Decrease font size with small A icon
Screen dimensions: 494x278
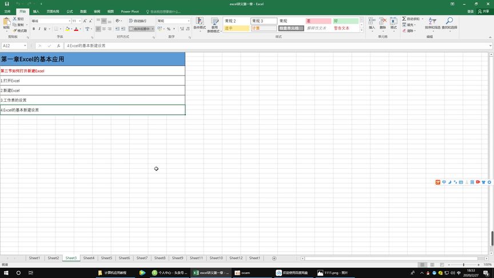90,21
